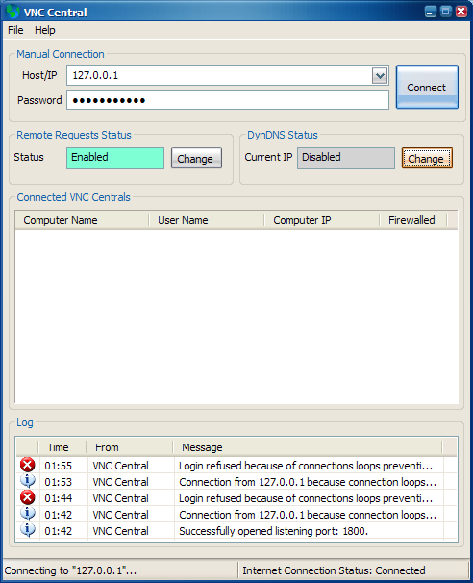Click the red error icon at 01:55
473x583 pixels.
(x=28, y=465)
